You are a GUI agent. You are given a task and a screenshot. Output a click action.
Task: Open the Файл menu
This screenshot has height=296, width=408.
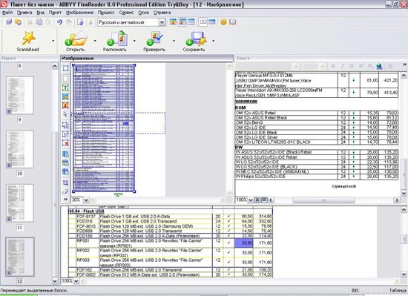pyautogui.click(x=7, y=13)
